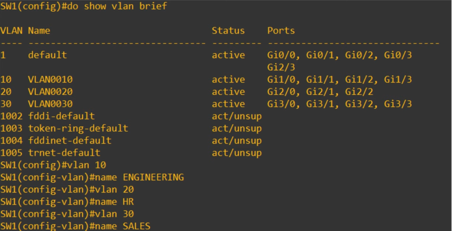Click the "show vlan brief" command text
Screen dimensions: 452x231
125,6
